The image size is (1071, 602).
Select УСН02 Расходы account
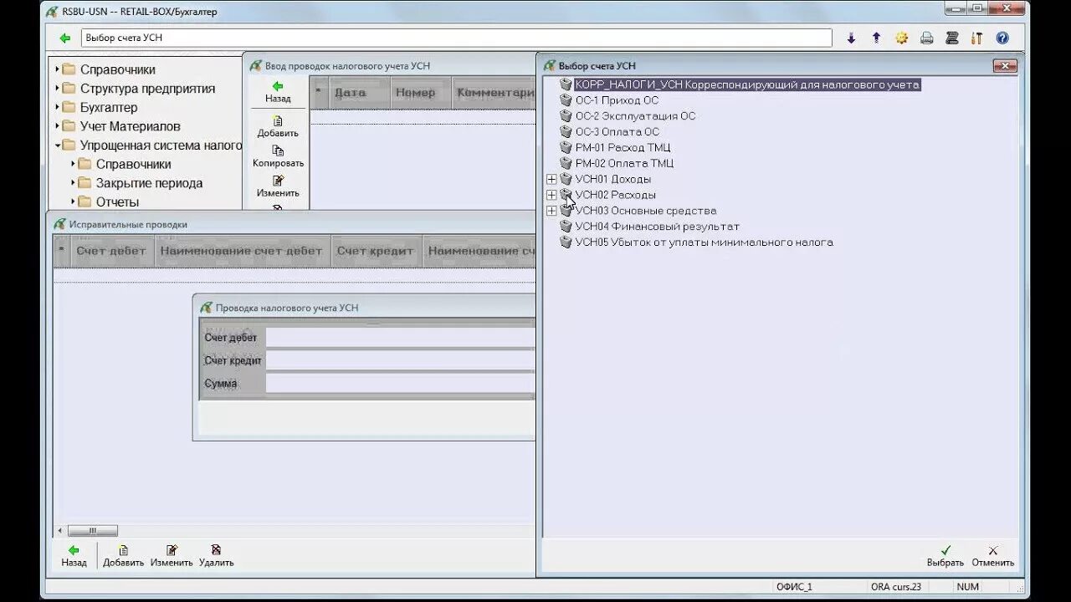pos(615,195)
